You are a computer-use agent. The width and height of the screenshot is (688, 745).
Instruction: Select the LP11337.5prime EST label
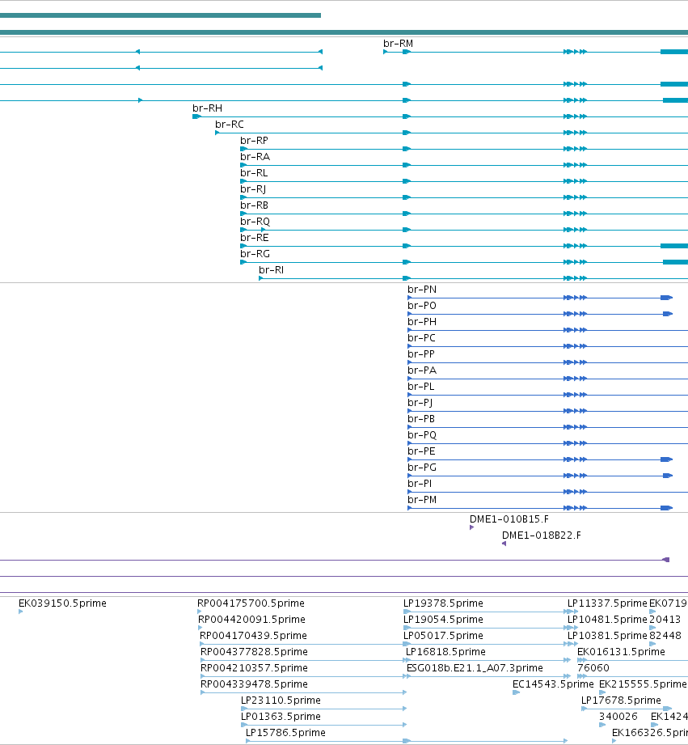point(607,603)
